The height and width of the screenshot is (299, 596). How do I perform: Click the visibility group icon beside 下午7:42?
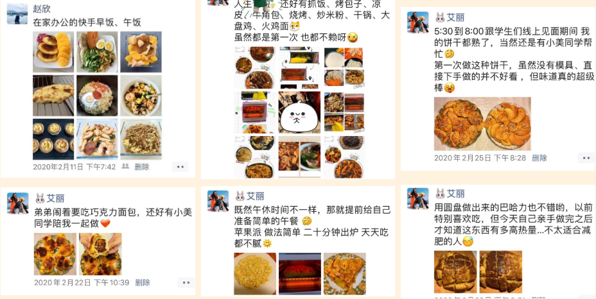125,166
